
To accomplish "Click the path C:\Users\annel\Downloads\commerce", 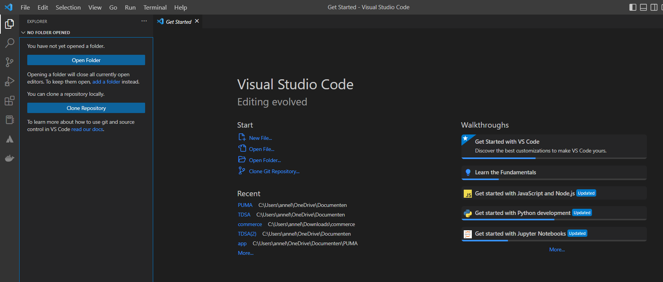I will point(311,224).
